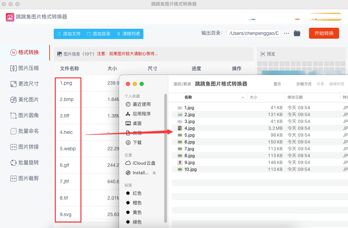348x228 pixels.
Task: Open 显示 view options in Finder toolbar
Action: tap(277, 84)
